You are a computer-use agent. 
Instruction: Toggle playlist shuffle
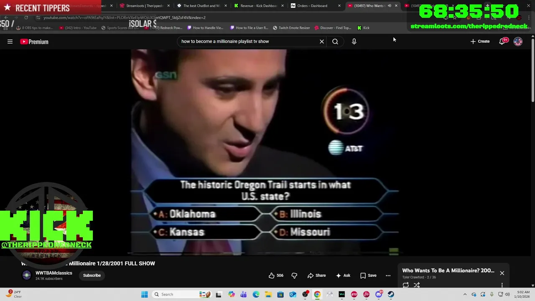pyautogui.click(x=417, y=285)
